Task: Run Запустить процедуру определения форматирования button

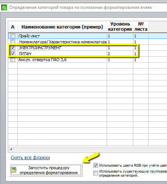Action: (46, 170)
